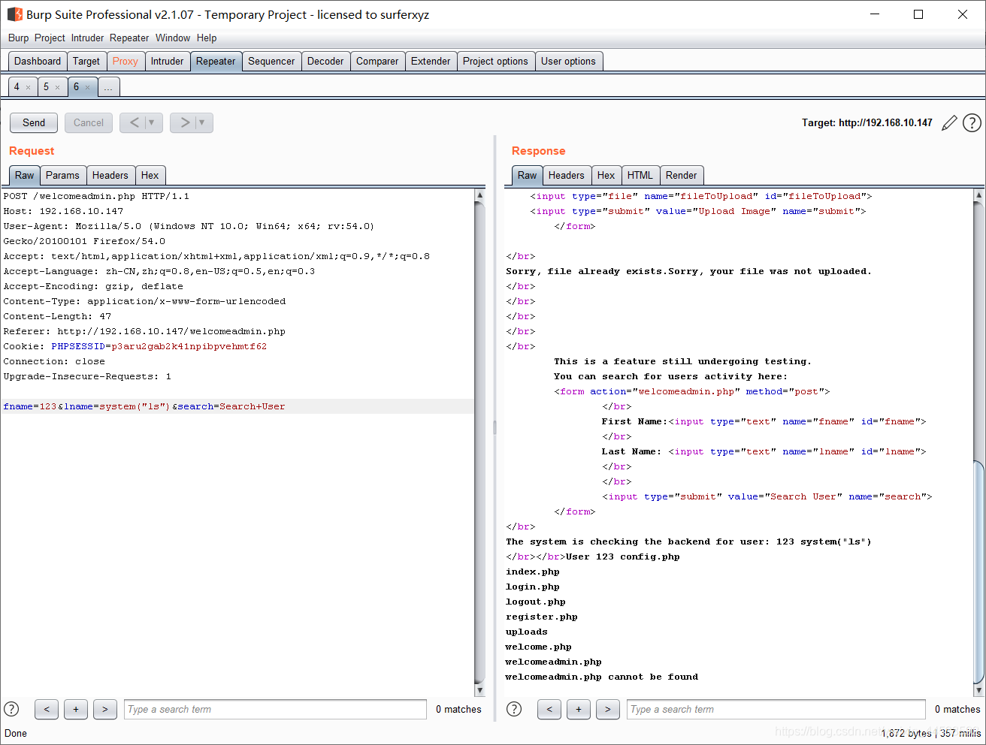The image size is (986, 745).
Task: Switch to the Decoder tab
Action: pos(325,62)
